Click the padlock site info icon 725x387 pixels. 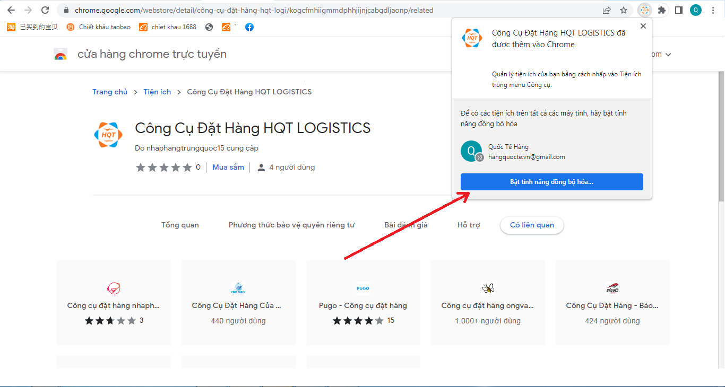pos(66,10)
